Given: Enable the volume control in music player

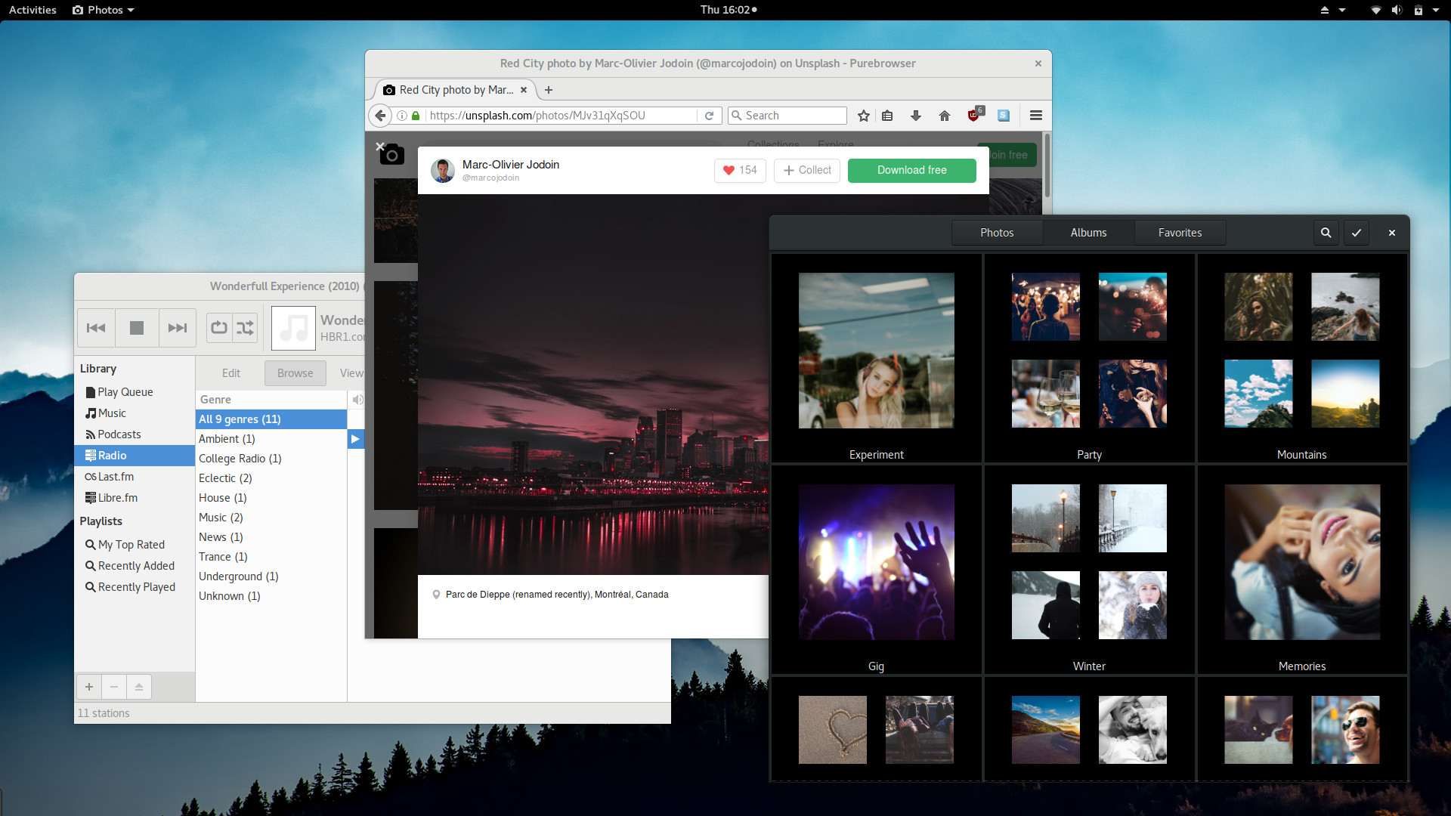Looking at the screenshot, I should 357,398.
